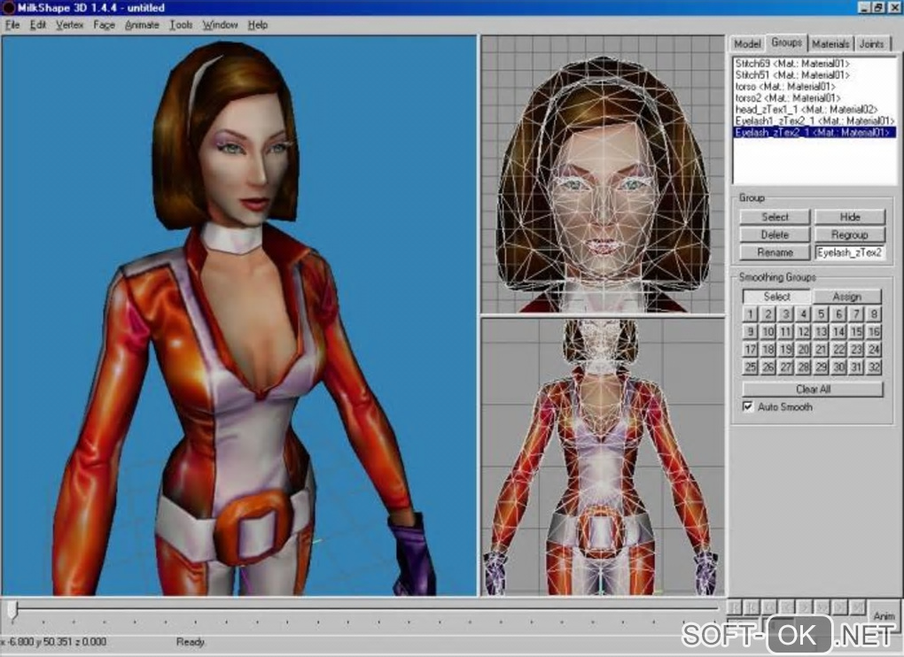This screenshot has height=657, width=904.
Task: Open the Edit menu
Action: 38,25
